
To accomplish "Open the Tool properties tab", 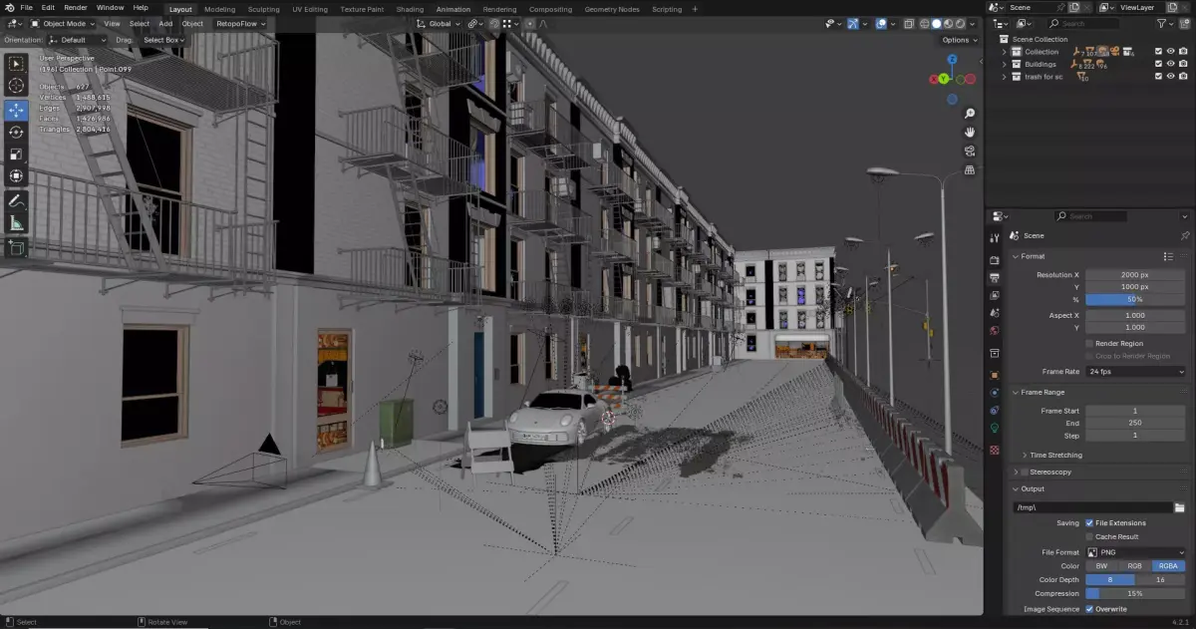I will [x=994, y=238].
